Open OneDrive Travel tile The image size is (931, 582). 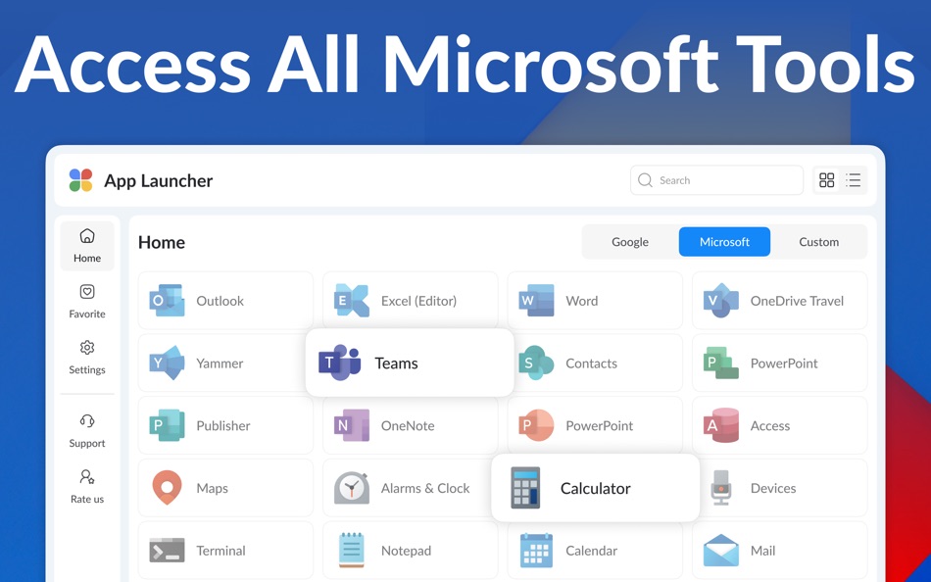[780, 301]
